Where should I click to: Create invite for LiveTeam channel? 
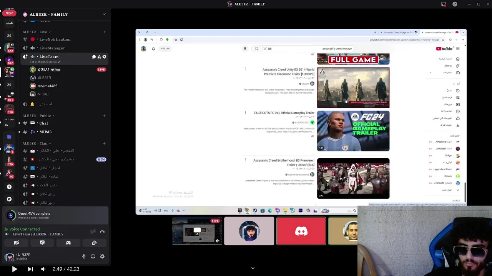99,57
